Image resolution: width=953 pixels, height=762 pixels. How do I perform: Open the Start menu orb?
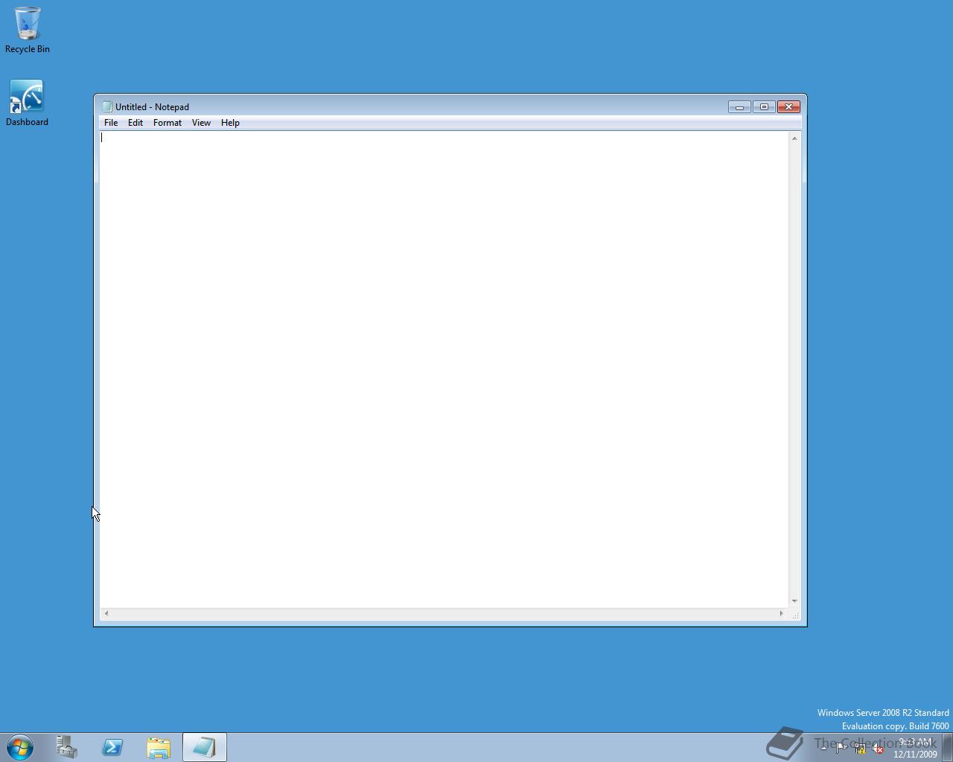[x=20, y=747]
